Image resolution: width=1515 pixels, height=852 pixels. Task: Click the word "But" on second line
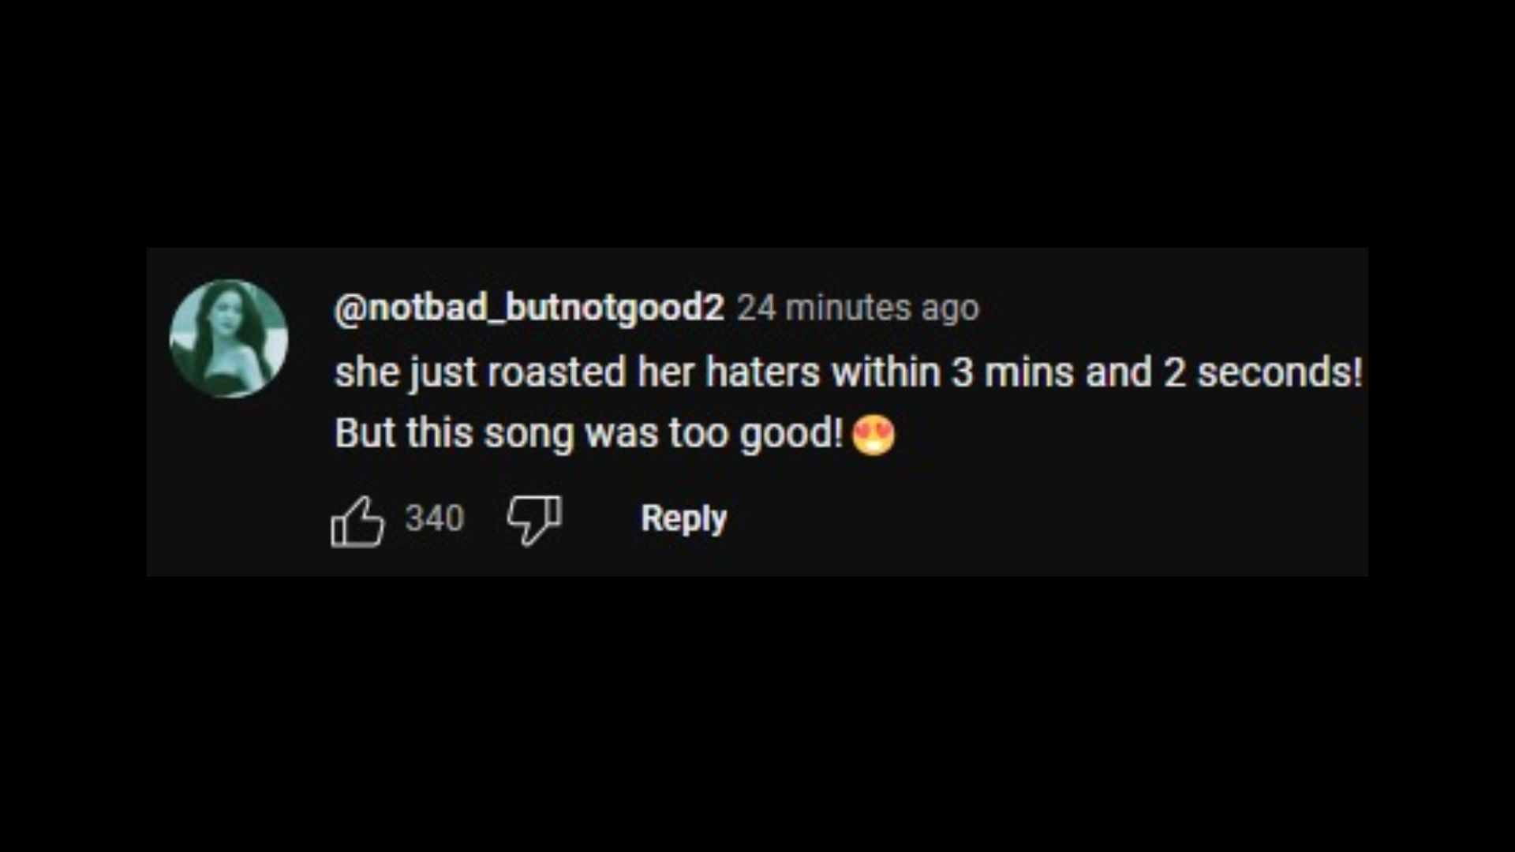point(365,433)
